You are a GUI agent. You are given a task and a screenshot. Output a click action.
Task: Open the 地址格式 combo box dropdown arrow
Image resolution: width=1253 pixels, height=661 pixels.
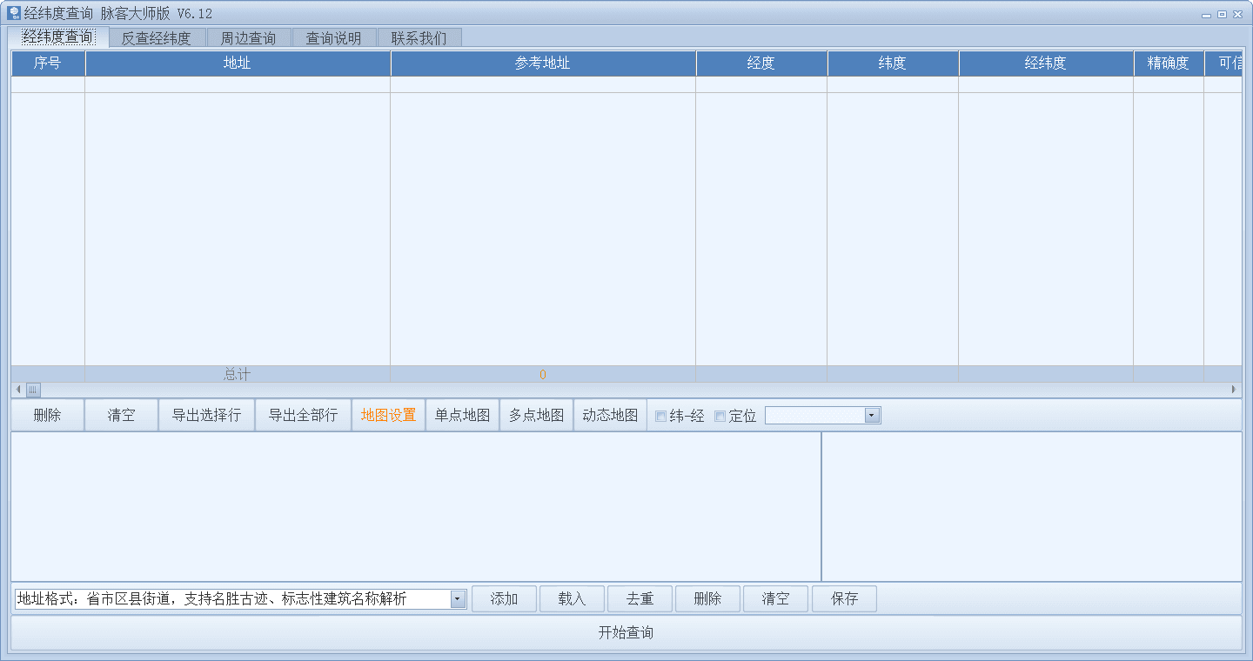pyautogui.click(x=458, y=599)
